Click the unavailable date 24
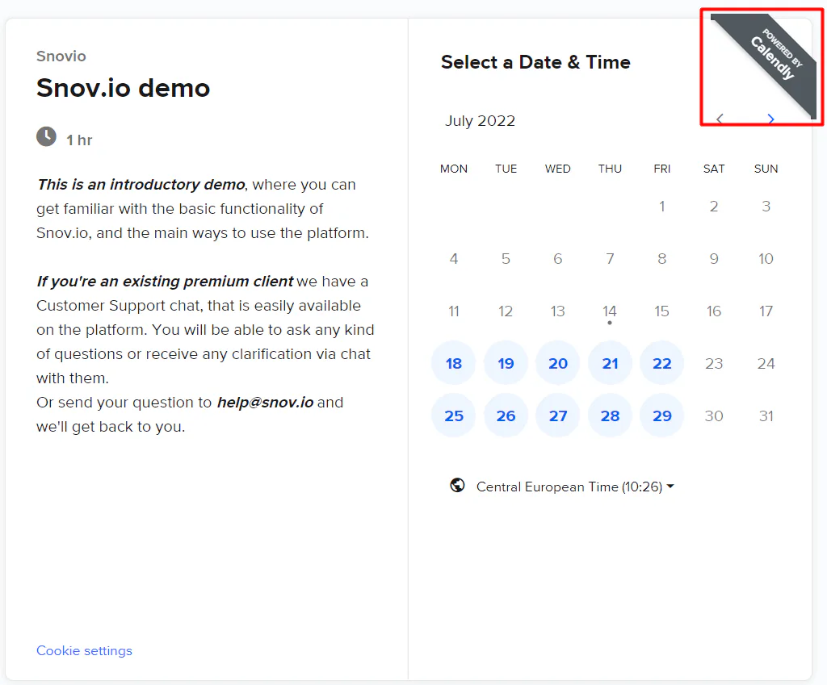This screenshot has height=685, width=827. [x=766, y=363]
